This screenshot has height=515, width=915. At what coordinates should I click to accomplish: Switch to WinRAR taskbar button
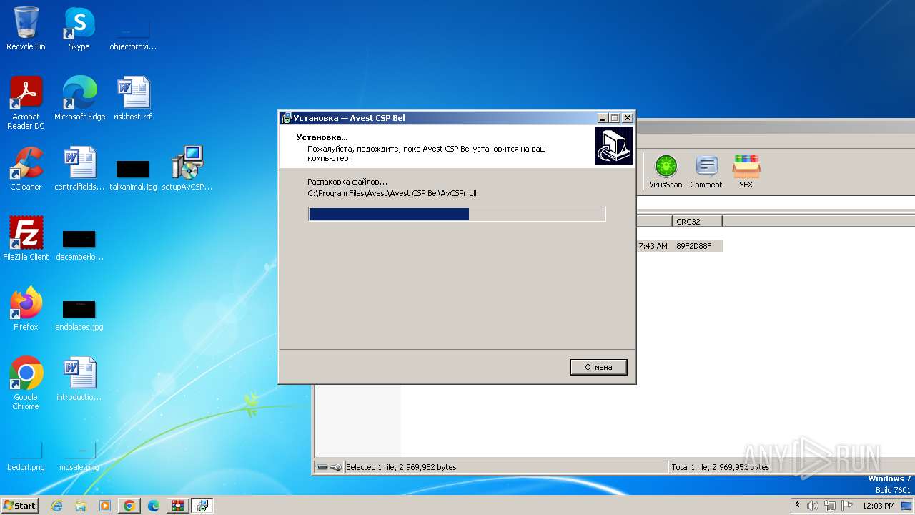click(178, 506)
